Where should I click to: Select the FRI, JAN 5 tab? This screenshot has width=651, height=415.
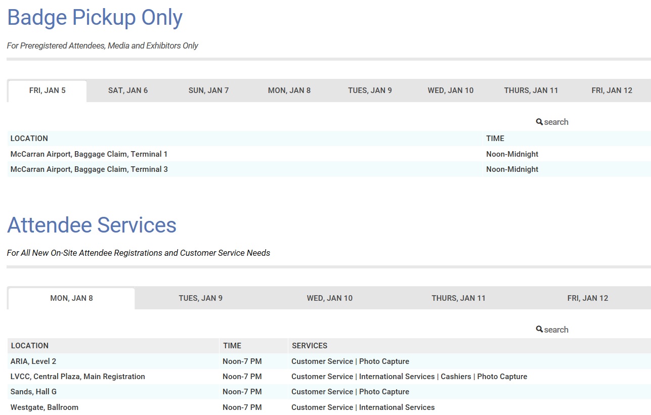click(x=47, y=90)
